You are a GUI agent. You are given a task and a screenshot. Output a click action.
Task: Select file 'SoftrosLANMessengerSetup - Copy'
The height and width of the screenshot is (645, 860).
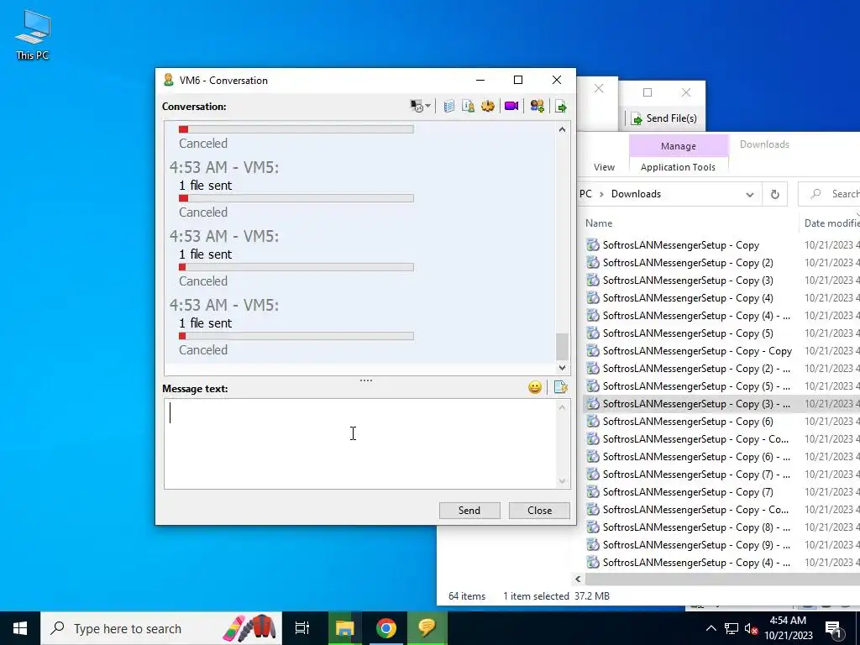pyautogui.click(x=680, y=245)
